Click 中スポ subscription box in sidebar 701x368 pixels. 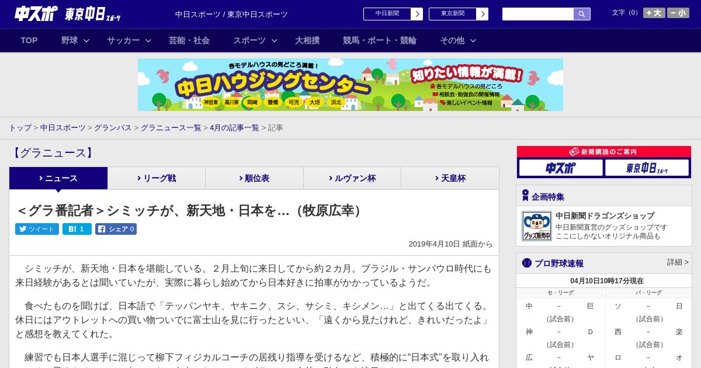coord(561,168)
